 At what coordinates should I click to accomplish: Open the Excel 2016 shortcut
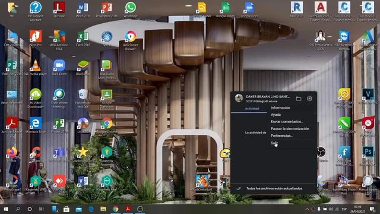(83, 38)
